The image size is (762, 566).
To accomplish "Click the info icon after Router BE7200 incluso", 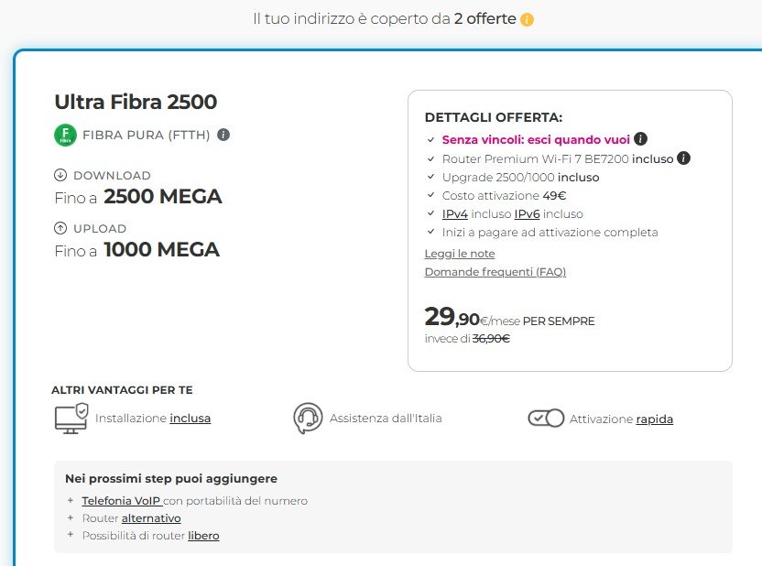I will tap(683, 158).
